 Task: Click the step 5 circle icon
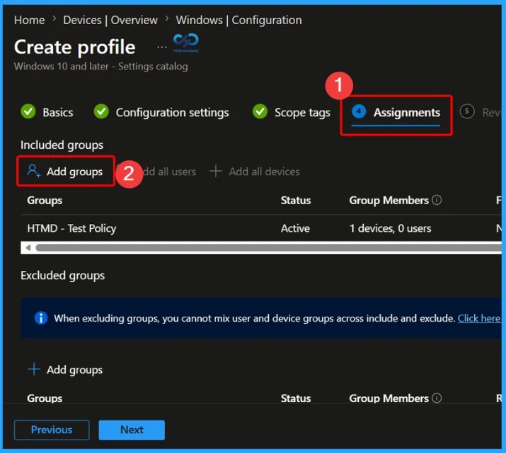pyautogui.click(x=467, y=111)
